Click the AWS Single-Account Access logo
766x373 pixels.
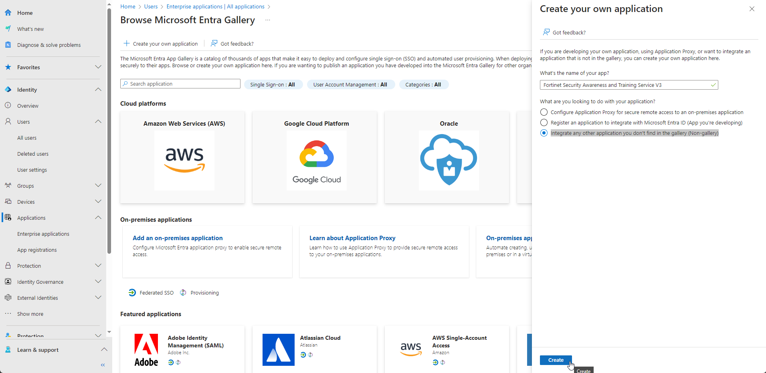[x=411, y=350]
